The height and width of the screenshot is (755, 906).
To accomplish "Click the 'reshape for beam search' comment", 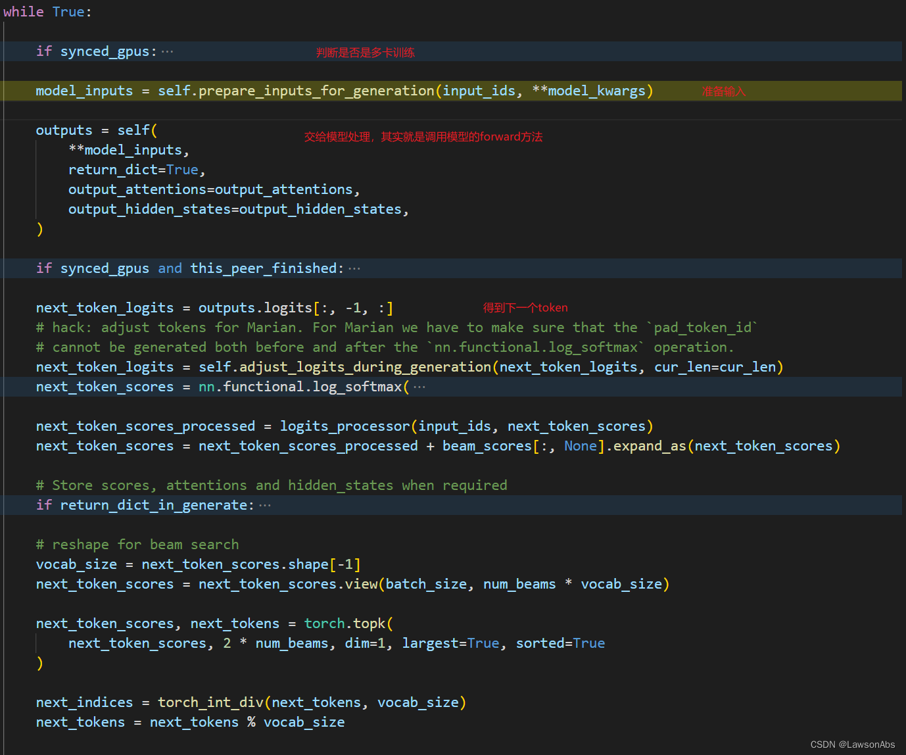I will [137, 545].
